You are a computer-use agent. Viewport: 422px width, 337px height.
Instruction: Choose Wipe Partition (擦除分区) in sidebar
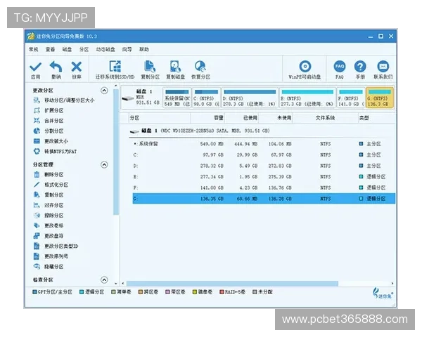tap(49, 216)
